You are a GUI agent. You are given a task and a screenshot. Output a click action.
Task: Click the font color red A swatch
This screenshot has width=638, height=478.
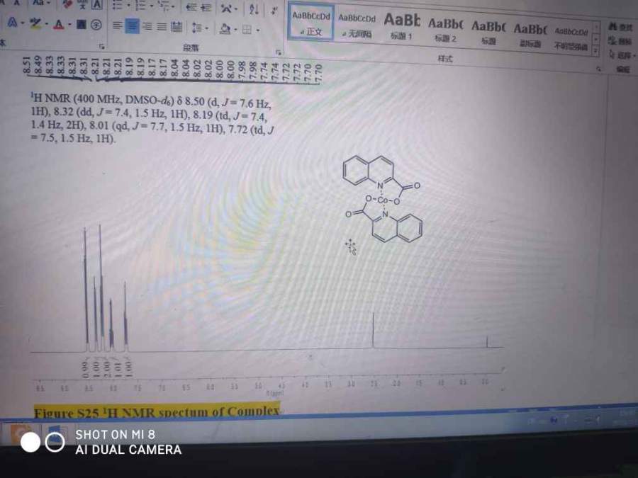(x=58, y=25)
